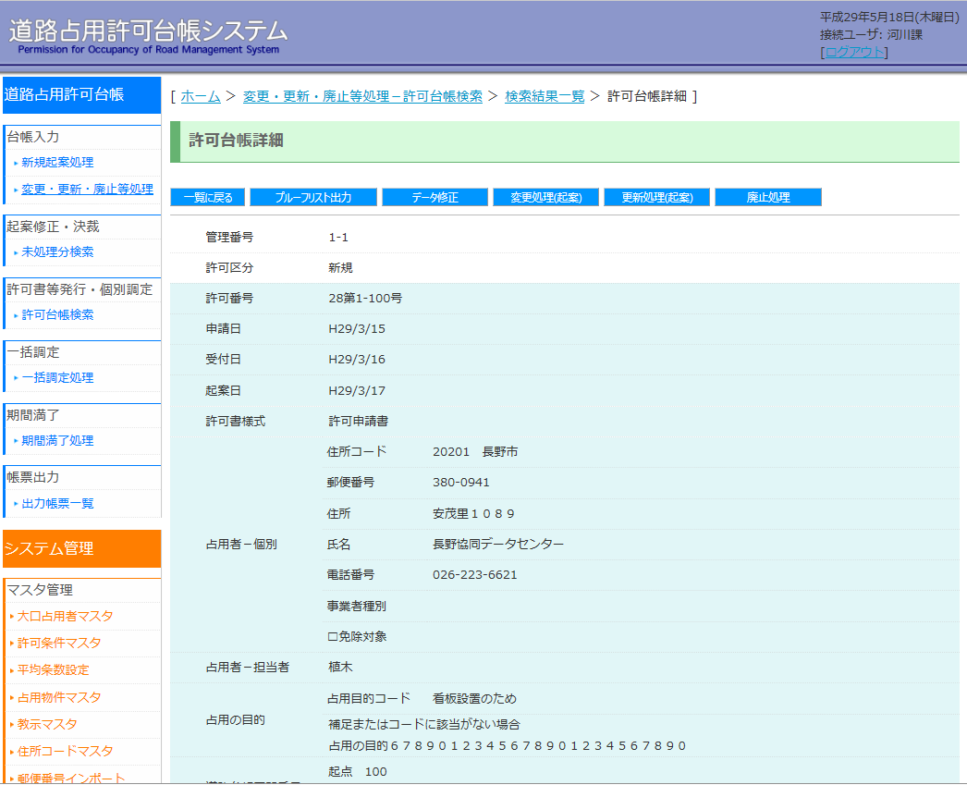Open 変更・更新・廃止等処理 sidebar link
This screenshot has width=967, height=785.
[88, 190]
